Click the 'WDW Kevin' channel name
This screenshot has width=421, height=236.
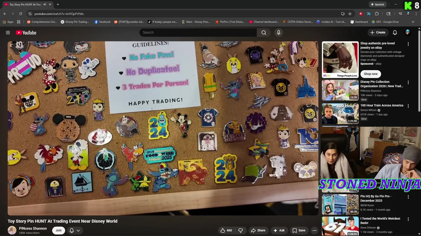tap(367, 205)
